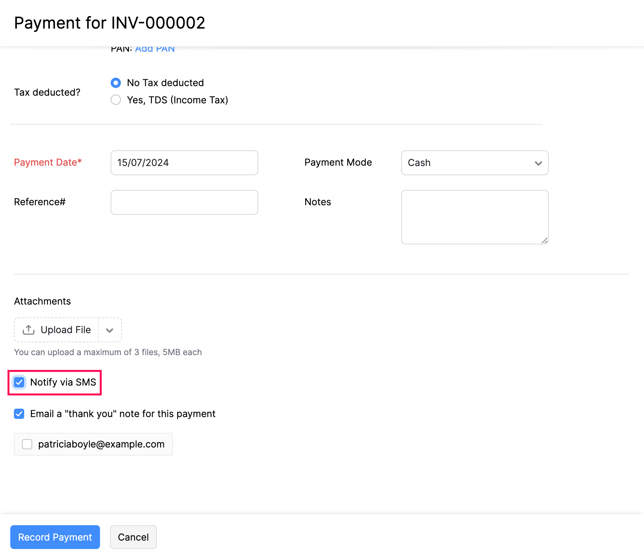Click the Add PAN link
The image size is (644, 560).
[x=155, y=48]
